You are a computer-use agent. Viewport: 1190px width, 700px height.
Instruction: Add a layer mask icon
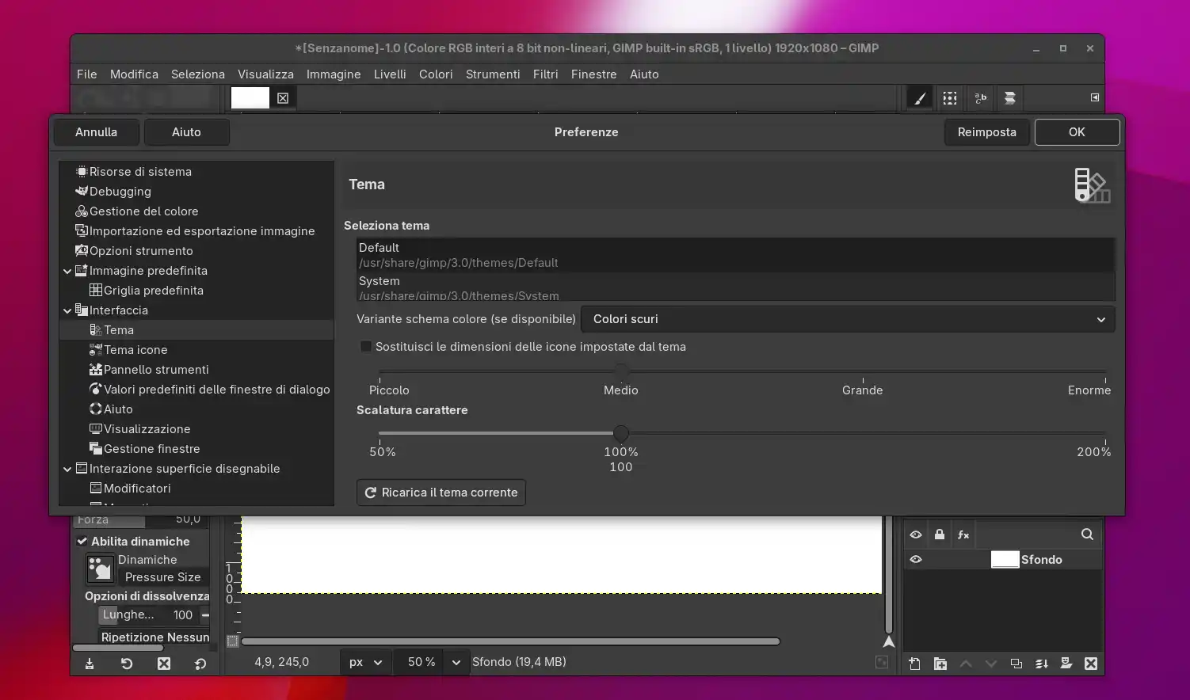[x=1066, y=664]
